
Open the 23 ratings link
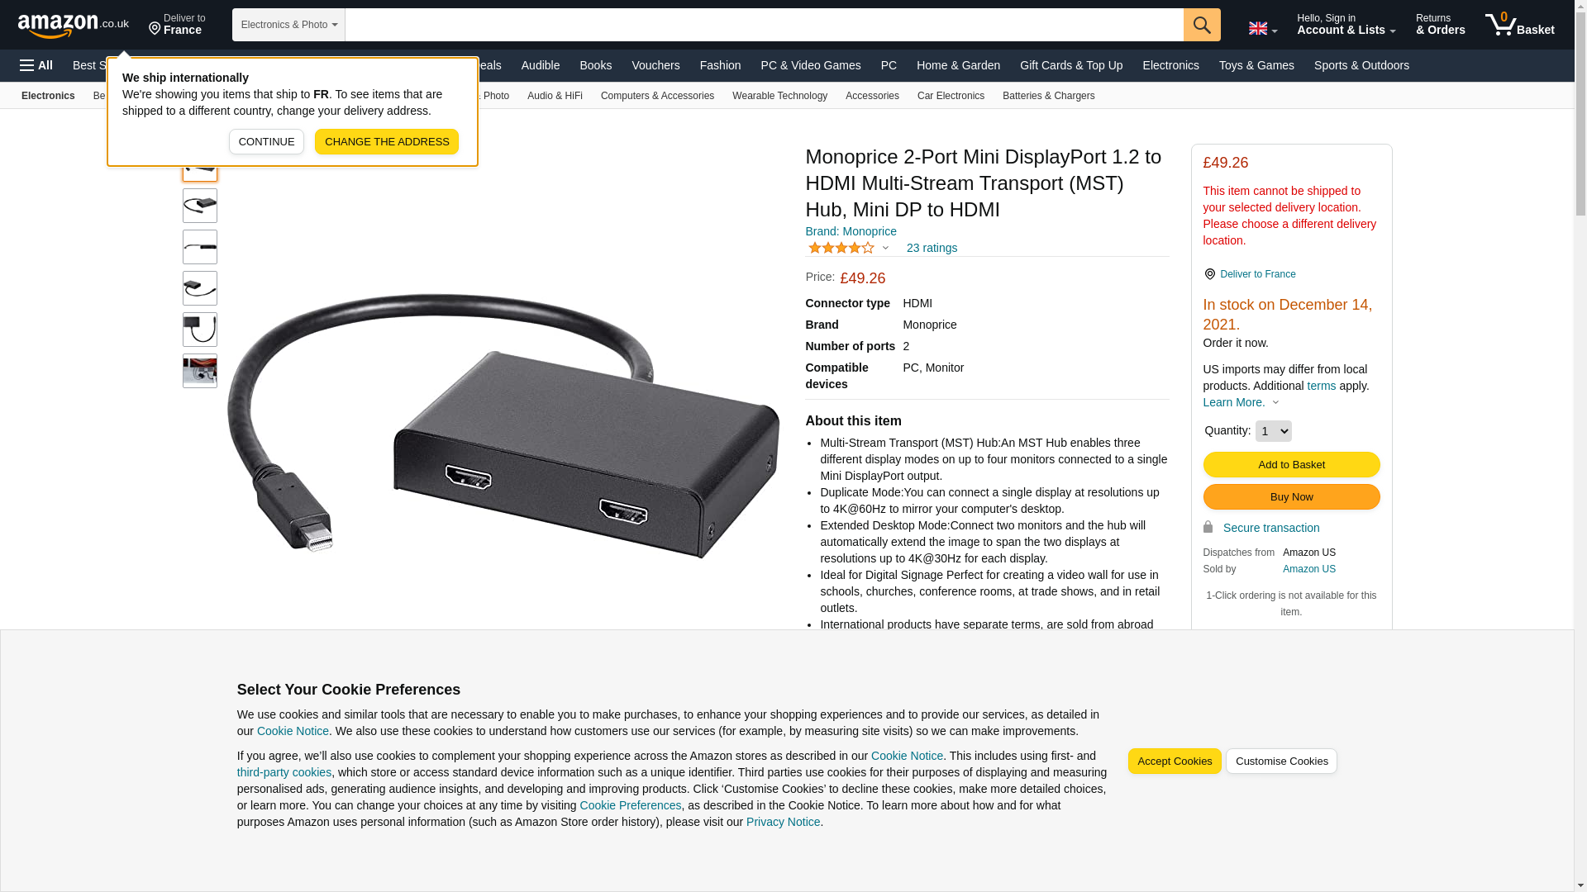(x=932, y=248)
